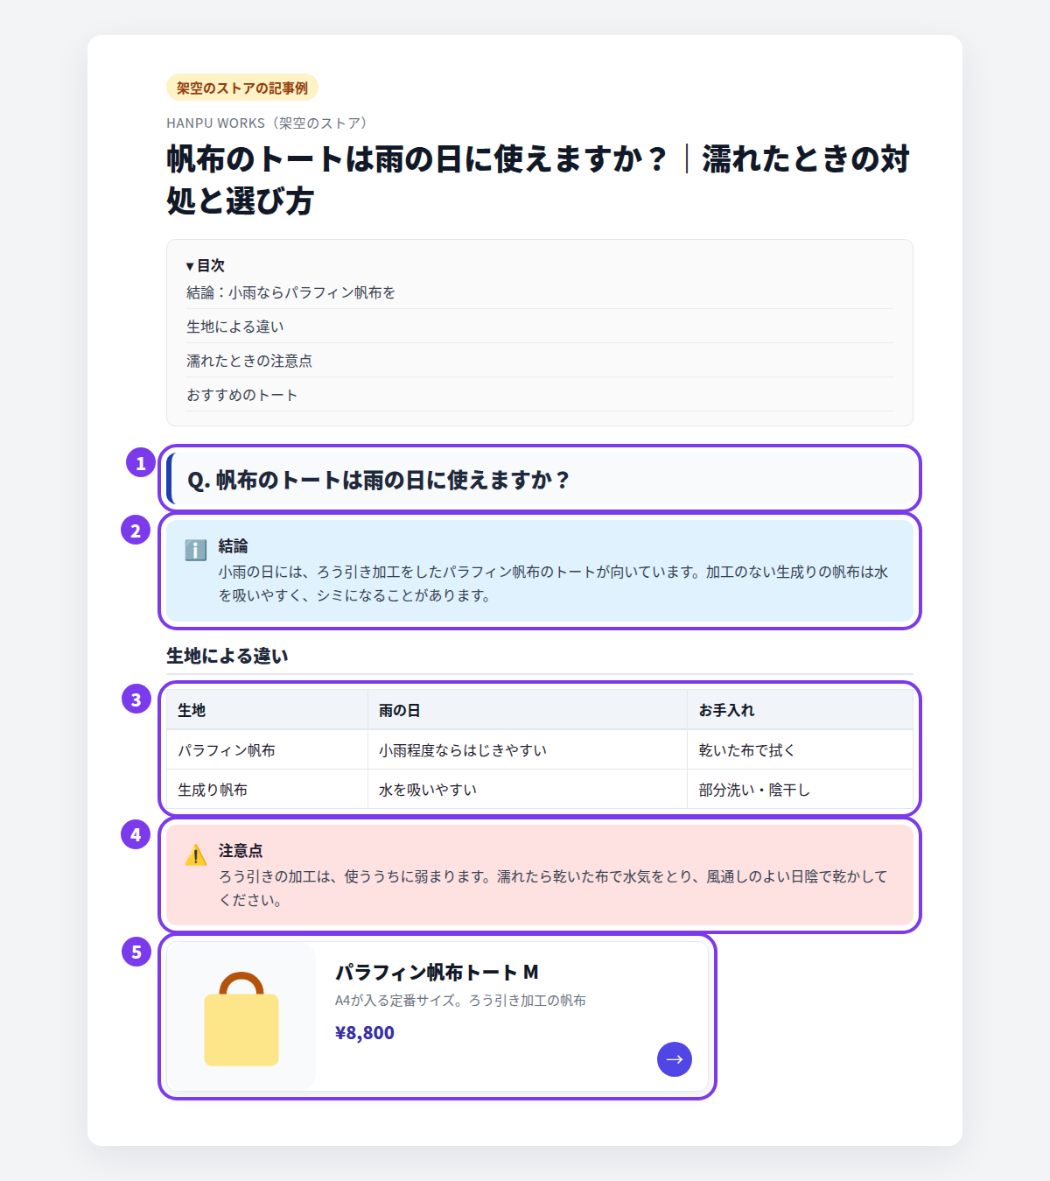Click the 注意点 callout title
Screen dimensions: 1050x1181
coord(241,851)
